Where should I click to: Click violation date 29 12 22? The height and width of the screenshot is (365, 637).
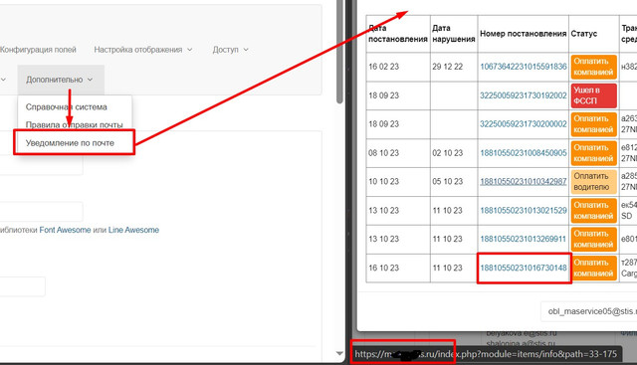pos(448,67)
